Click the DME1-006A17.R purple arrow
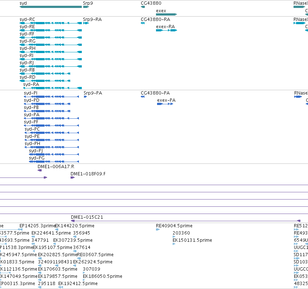 tap(40, 170)
